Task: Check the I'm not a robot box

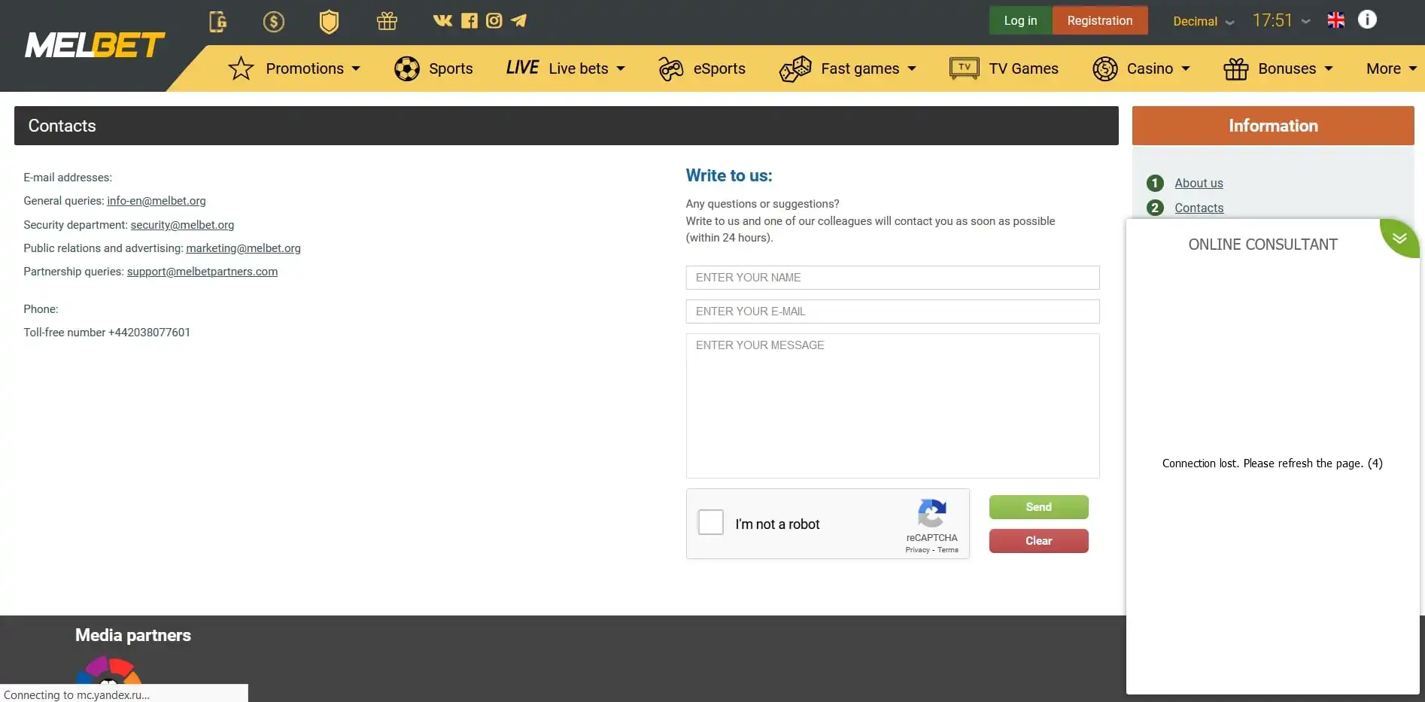Action: [x=710, y=522]
